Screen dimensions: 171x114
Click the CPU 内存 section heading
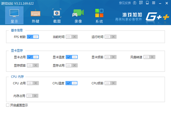[x=17, y=77]
